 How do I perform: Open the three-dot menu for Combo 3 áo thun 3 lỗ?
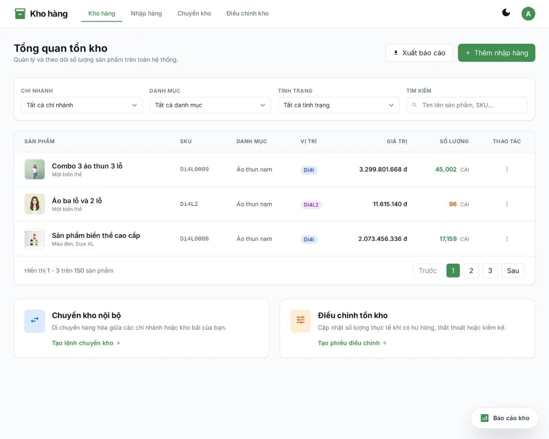click(507, 169)
